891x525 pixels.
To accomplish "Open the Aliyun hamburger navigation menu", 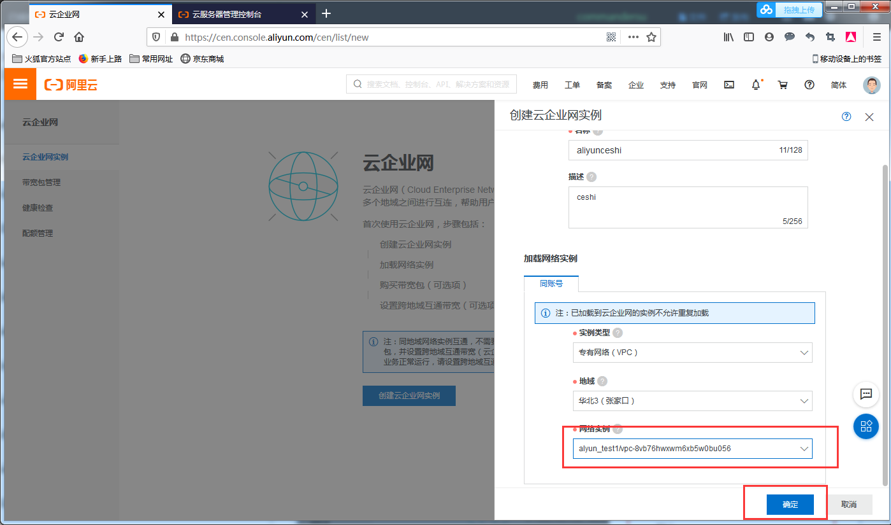I will tap(20, 84).
